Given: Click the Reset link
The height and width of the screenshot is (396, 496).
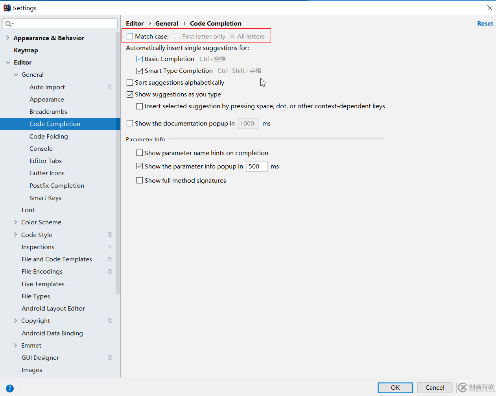Looking at the screenshot, I should pos(485,24).
